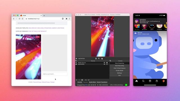
Task: Download the ZOOM template link
Action: 42,28
